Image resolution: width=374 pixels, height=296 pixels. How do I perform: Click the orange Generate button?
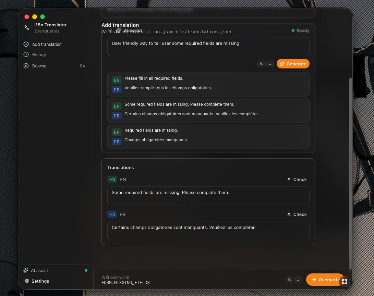pos(293,64)
